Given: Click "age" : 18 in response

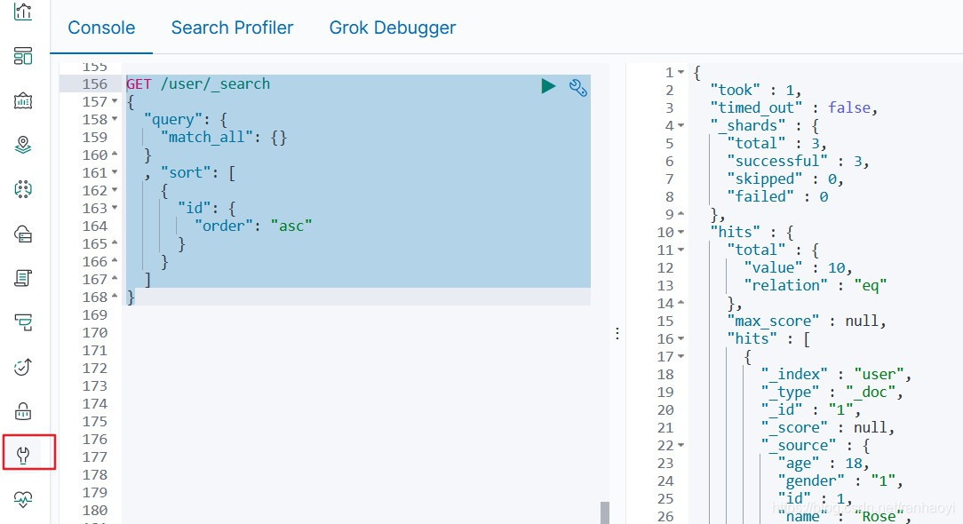Looking at the screenshot, I should coord(823,464).
